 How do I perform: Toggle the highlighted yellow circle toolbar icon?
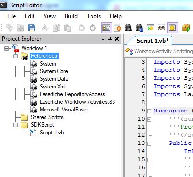pyautogui.click(x=172, y=28)
